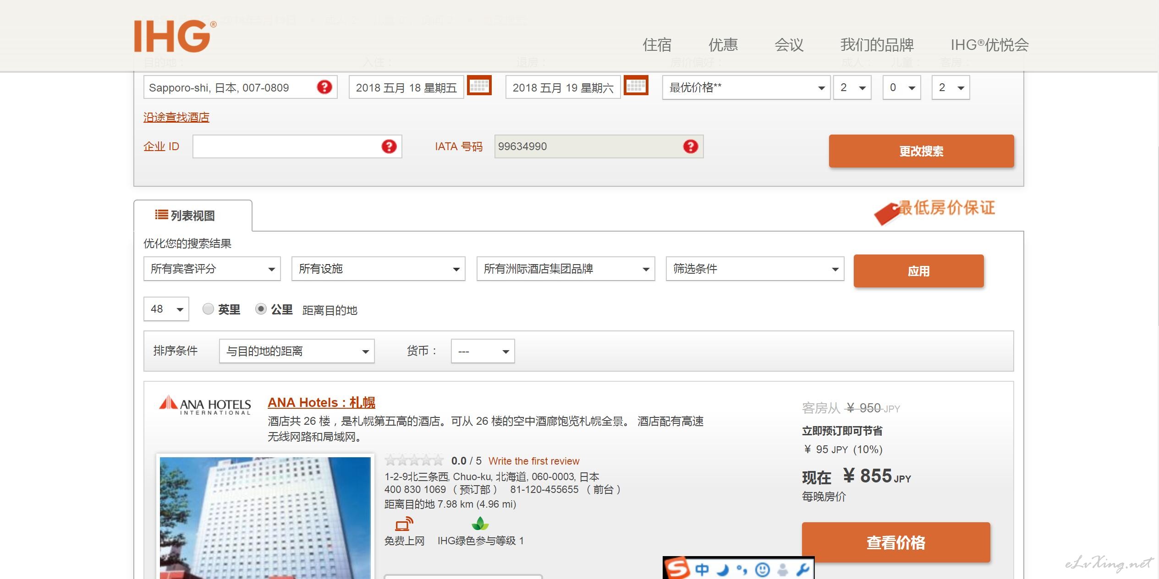Screen dimensions: 1159x579
Task: Click the Sogou input method S logo
Action: (x=678, y=569)
